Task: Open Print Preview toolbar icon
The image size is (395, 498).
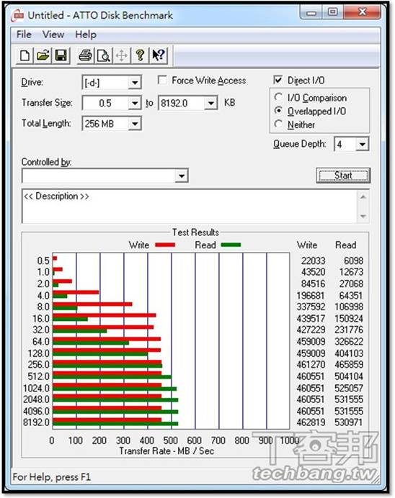Action: point(103,55)
